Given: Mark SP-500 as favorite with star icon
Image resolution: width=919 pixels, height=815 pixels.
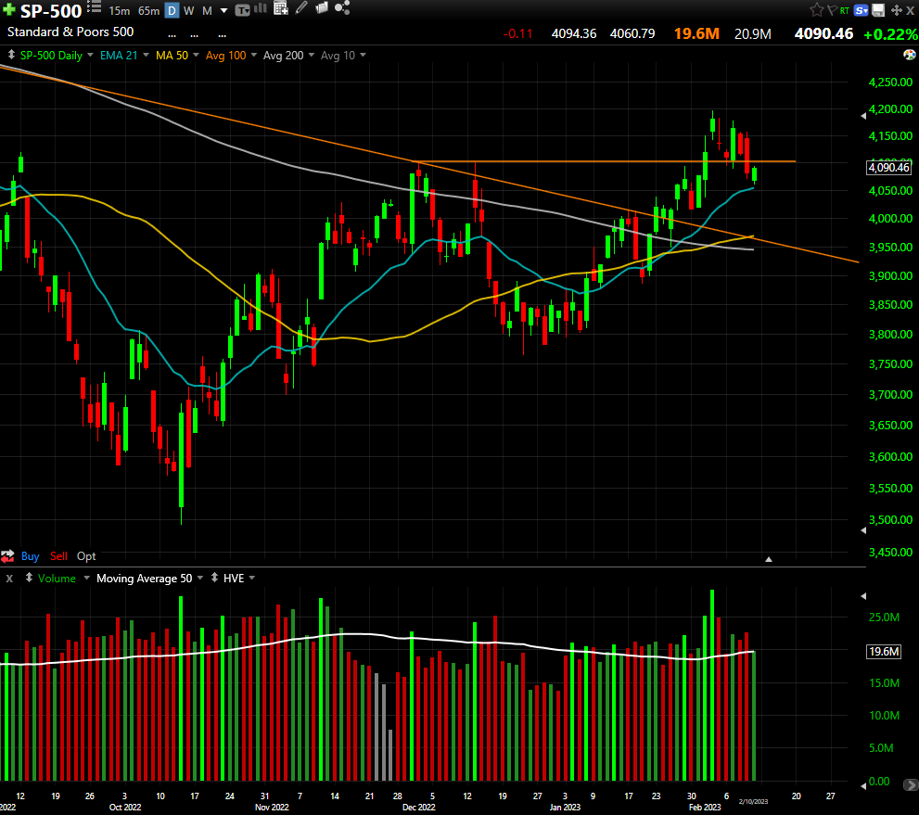Looking at the screenshot, I should point(816,10).
